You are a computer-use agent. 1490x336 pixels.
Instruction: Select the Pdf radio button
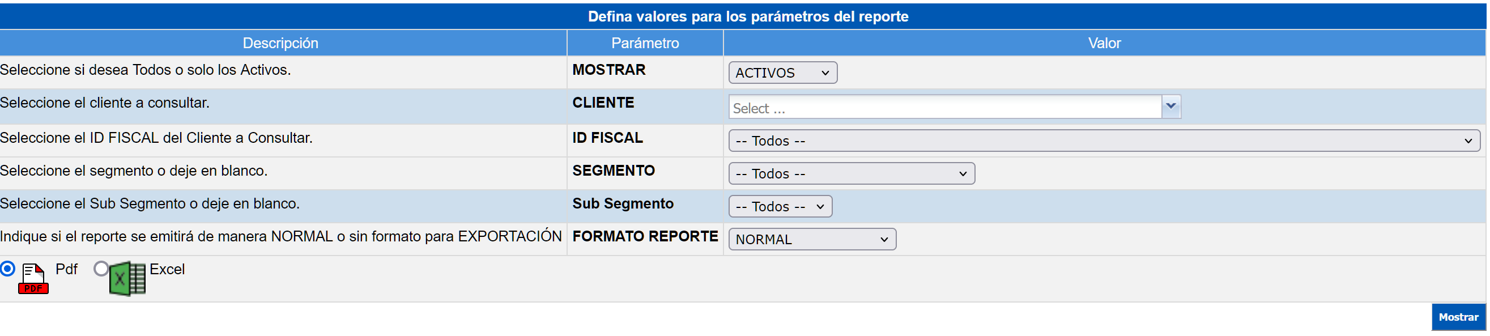tap(8, 269)
